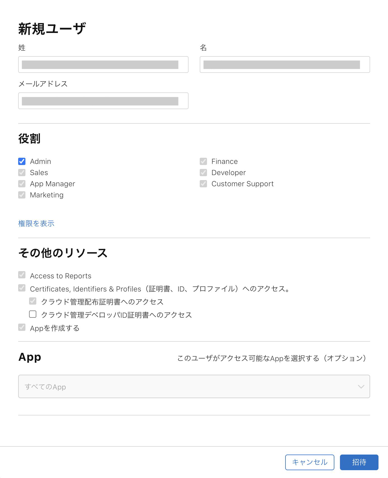Image resolution: width=388 pixels, height=478 pixels.
Task: Toggle the Appを作成する checkbox
Action: tap(22, 327)
